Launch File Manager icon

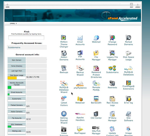pos(96,53)
